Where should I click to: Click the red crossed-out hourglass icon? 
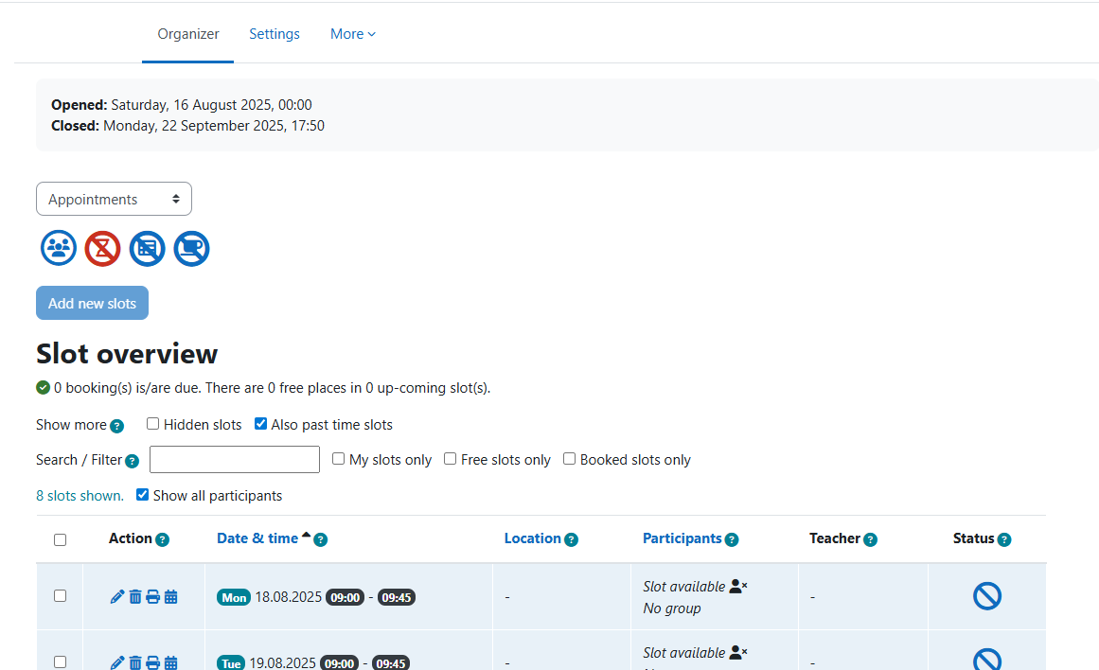coord(103,249)
